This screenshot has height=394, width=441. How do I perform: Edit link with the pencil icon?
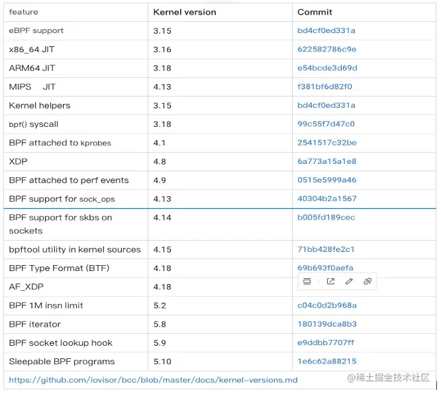point(349,281)
